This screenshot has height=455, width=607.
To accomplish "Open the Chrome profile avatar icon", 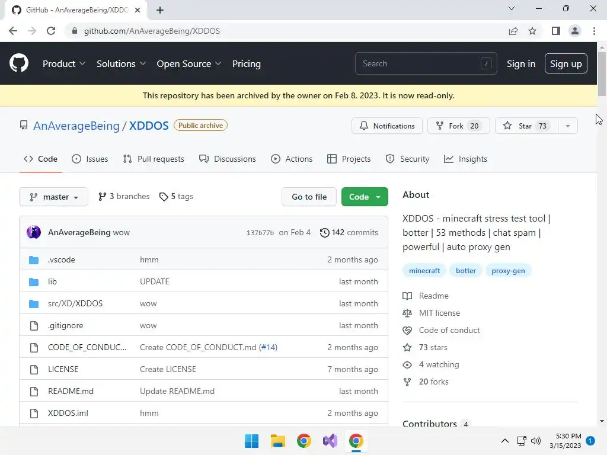I will coord(575,31).
